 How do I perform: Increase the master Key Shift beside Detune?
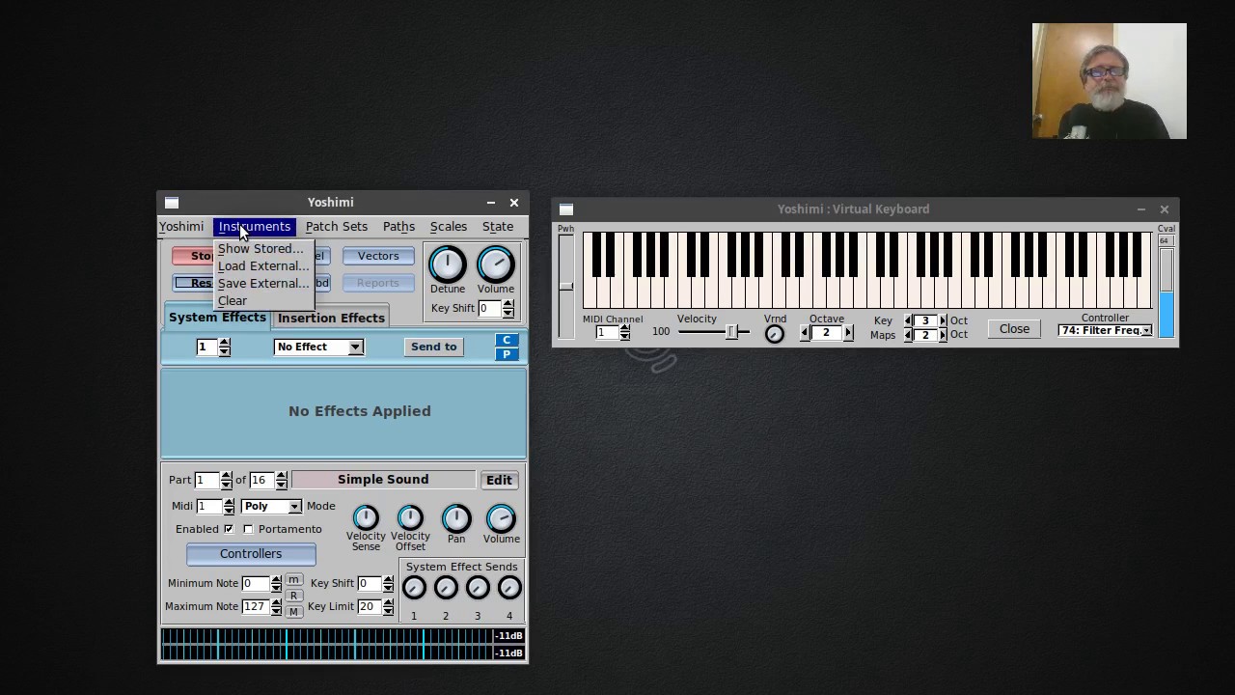click(508, 304)
